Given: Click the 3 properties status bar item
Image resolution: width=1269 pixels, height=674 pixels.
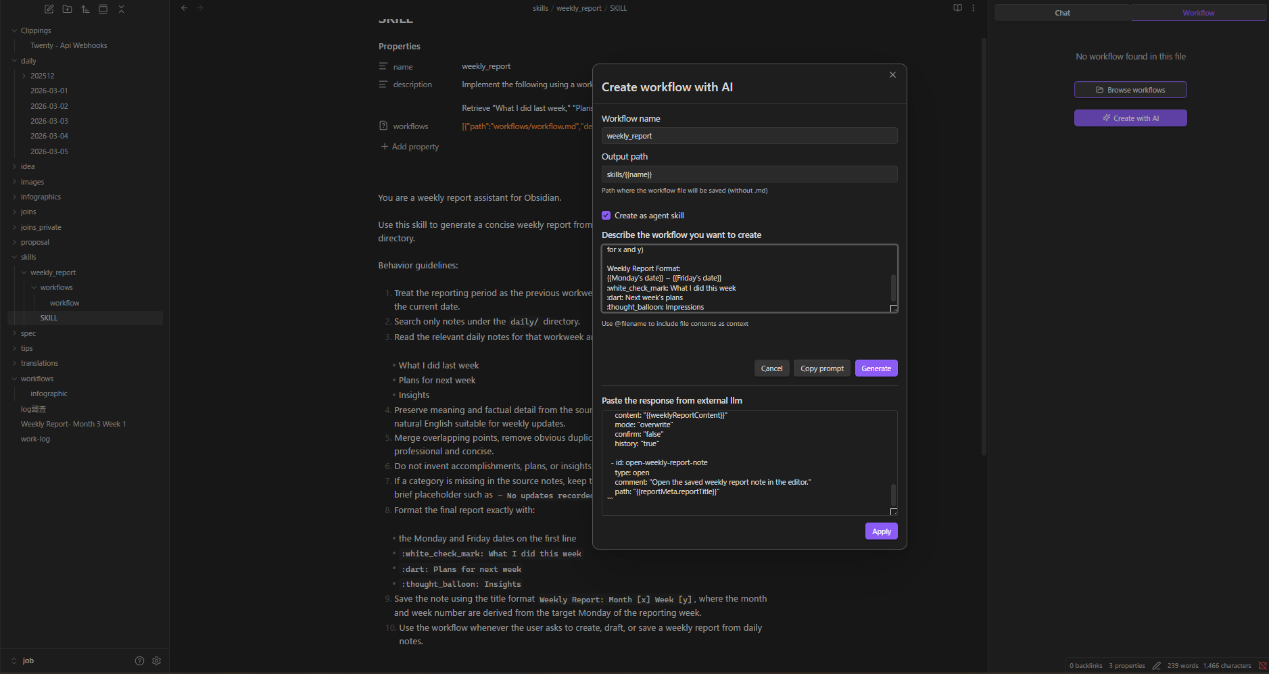Looking at the screenshot, I should 1127,666.
